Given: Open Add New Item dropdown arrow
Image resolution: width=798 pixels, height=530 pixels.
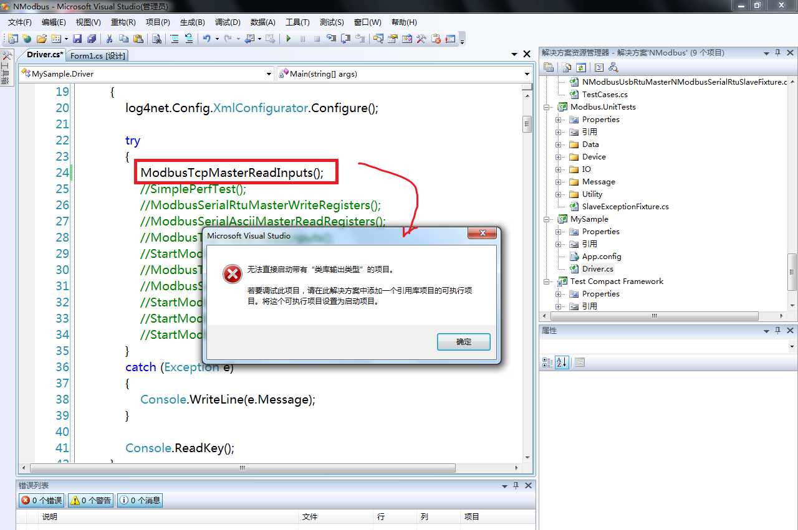Looking at the screenshot, I should [66, 39].
